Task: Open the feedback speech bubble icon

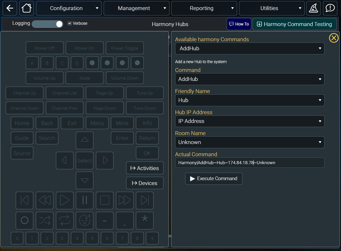Action: pyautogui.click(x=330, y=8)
